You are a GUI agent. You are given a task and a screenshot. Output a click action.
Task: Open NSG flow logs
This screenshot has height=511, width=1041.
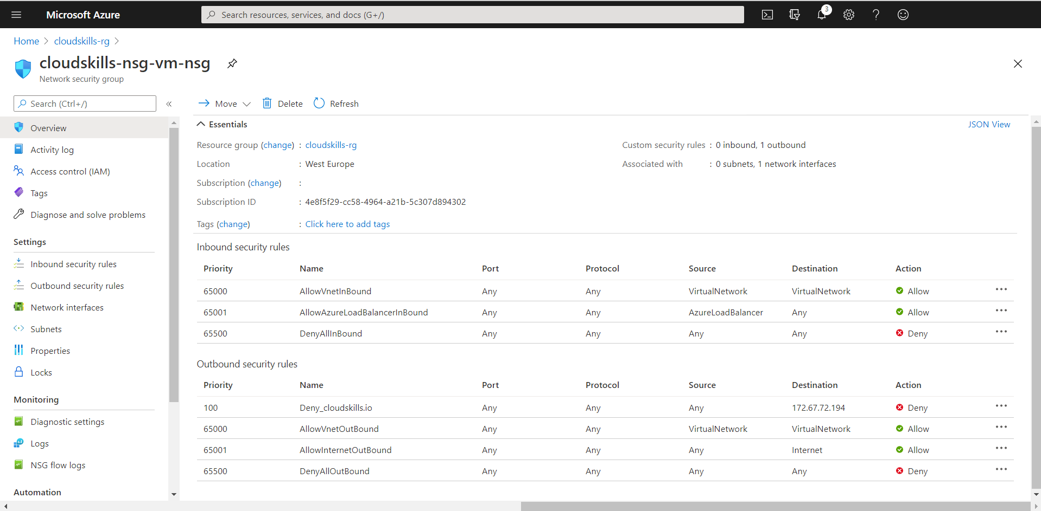pos(58,465)
